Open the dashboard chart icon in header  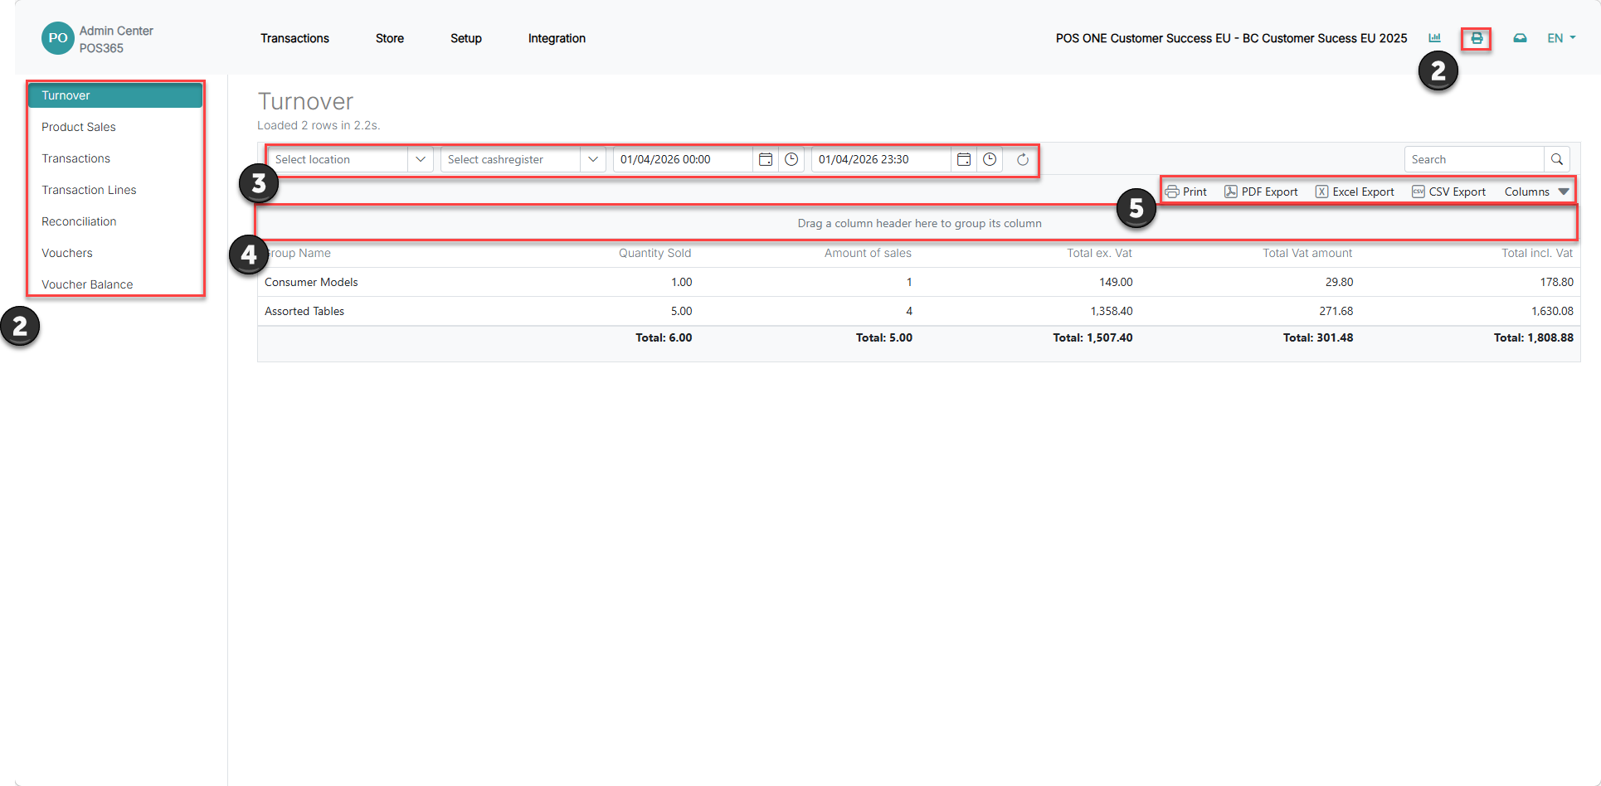click(x=1434, y=38)
